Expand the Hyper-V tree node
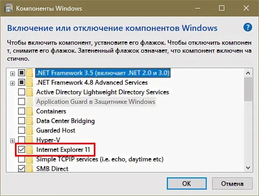Image resolution: width=259 pixels, height=196 pixels. click(12, 141)
